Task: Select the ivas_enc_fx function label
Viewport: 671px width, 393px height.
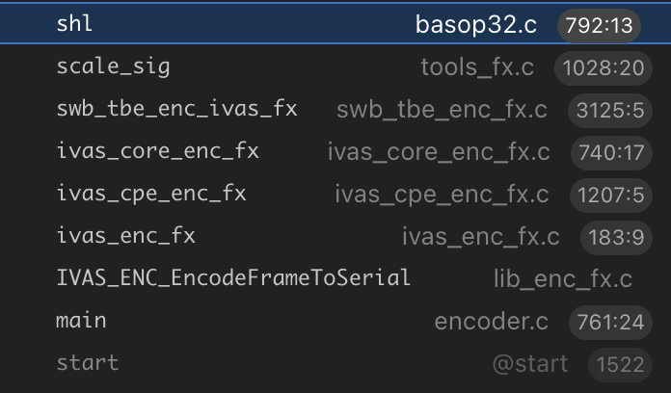Action: click(125, 236)
